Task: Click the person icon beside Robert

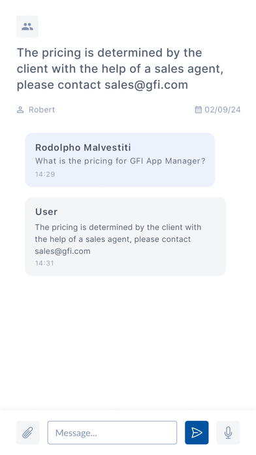Action: pos(20,110)
